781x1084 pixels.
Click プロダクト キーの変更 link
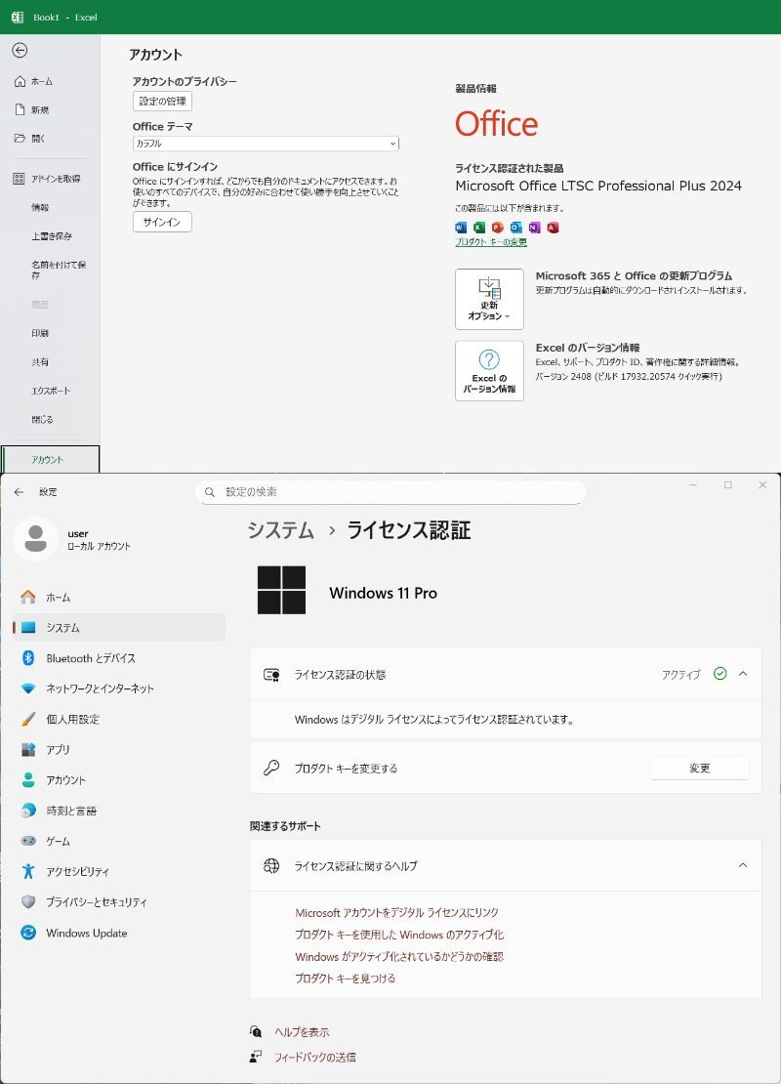click(x=491, y=242)
